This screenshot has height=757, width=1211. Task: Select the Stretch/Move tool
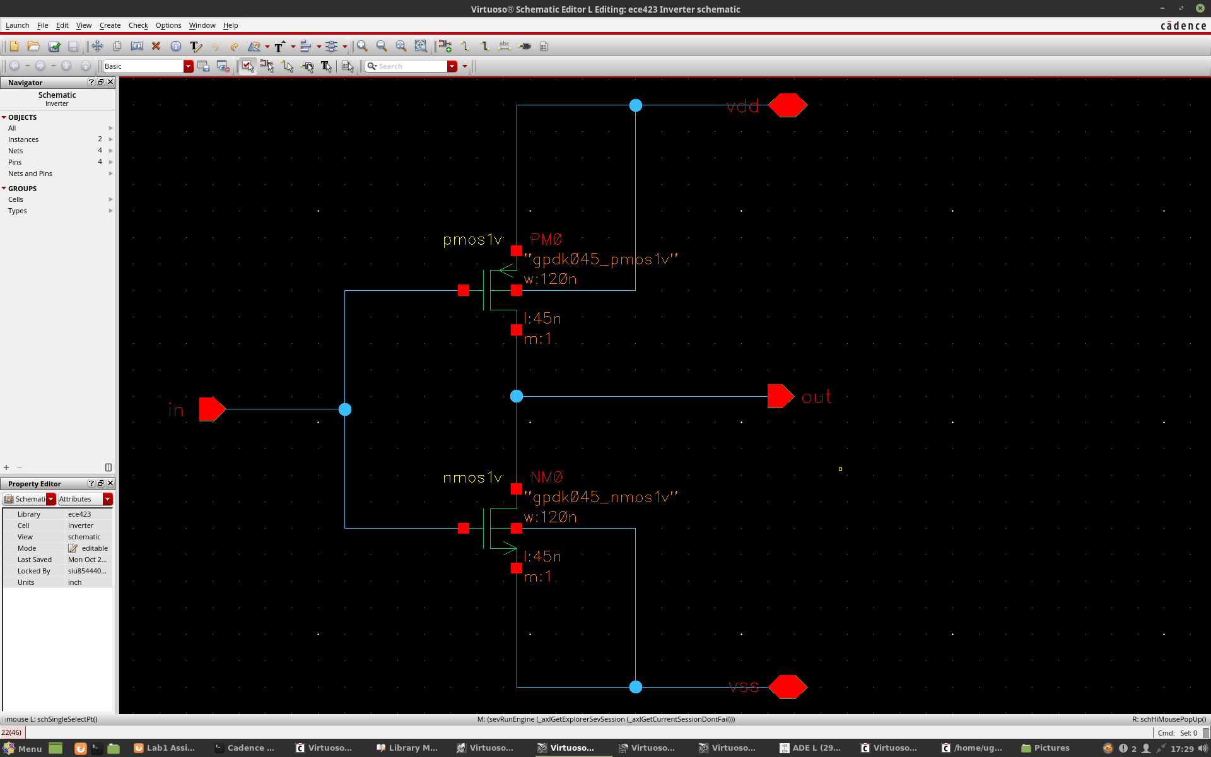pos(97,46)
